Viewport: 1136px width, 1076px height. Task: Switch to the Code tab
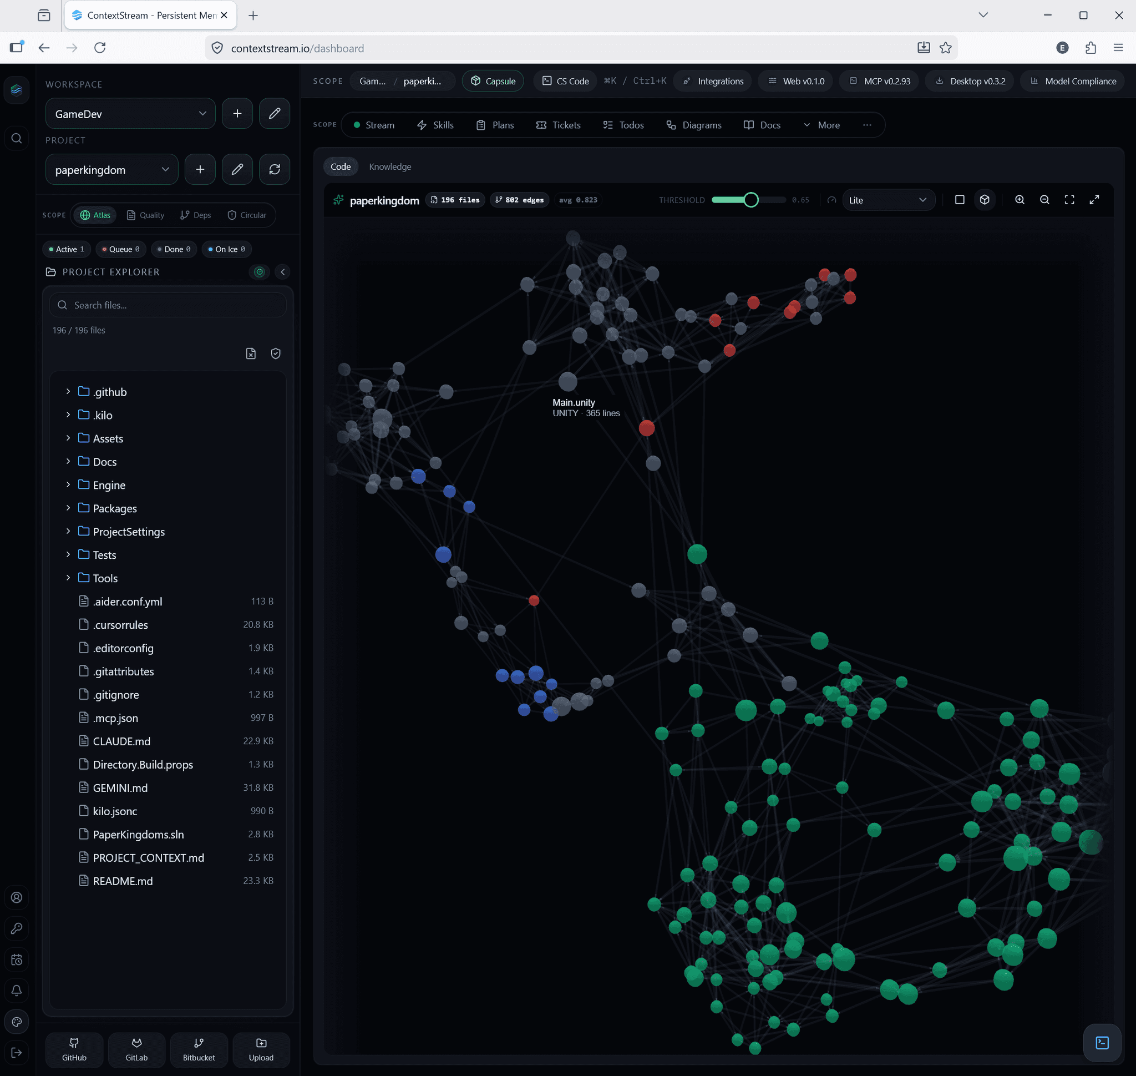(x=341, y=166)
